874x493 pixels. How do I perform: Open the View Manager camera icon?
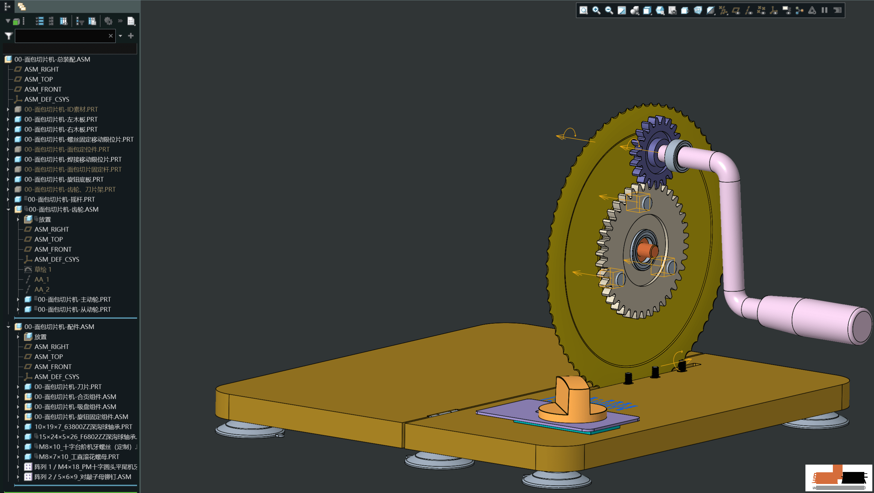point(672,10)
